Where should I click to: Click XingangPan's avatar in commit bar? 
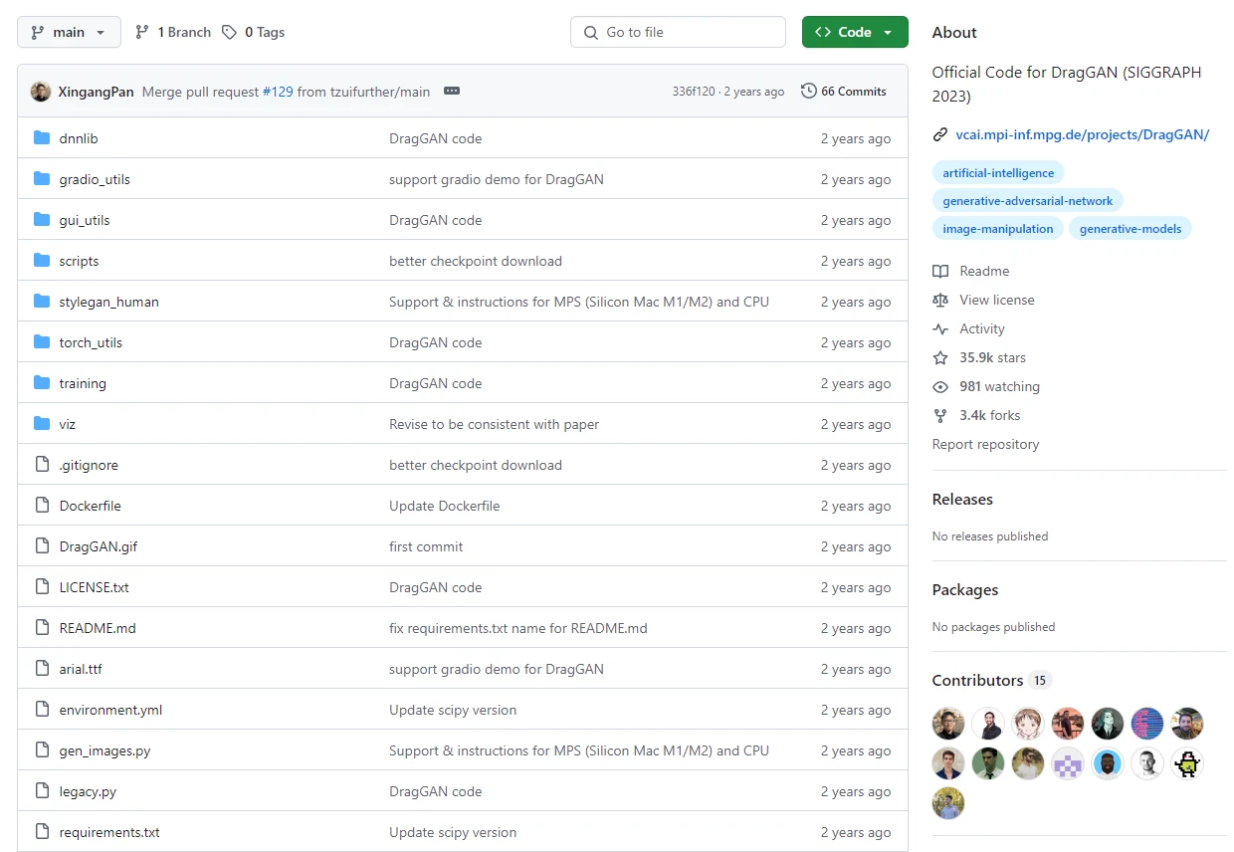click(x=41, y=92)
